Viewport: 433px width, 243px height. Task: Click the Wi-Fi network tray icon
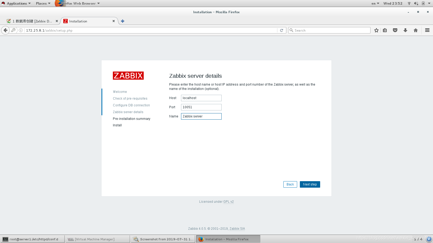409,4
